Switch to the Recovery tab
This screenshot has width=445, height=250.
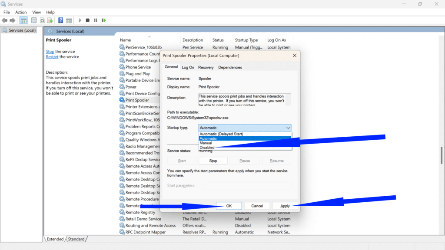pos(206,67)
